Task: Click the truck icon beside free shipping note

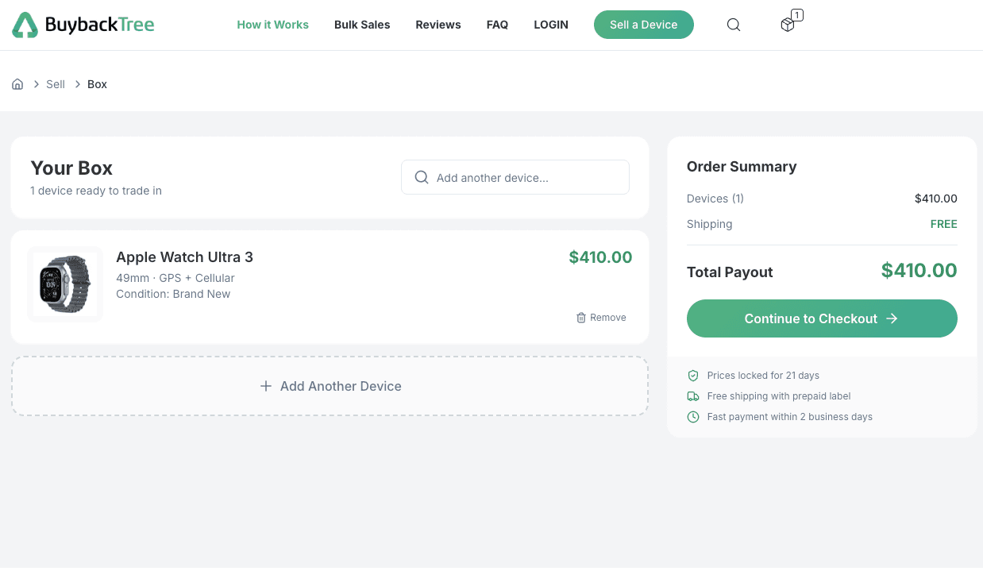Action: click(693, 395)
